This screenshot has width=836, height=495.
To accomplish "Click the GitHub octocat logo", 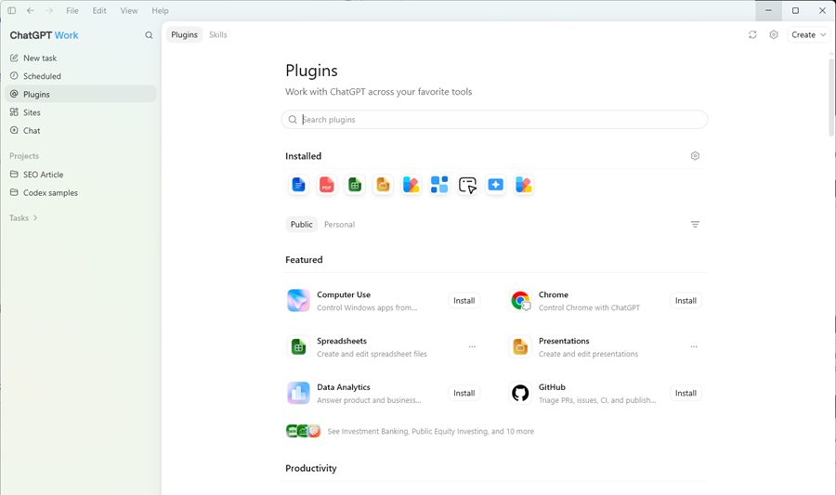I will click(520, 393).
